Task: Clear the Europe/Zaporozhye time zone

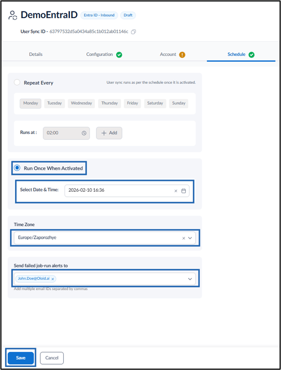Action: pos(184,239)
